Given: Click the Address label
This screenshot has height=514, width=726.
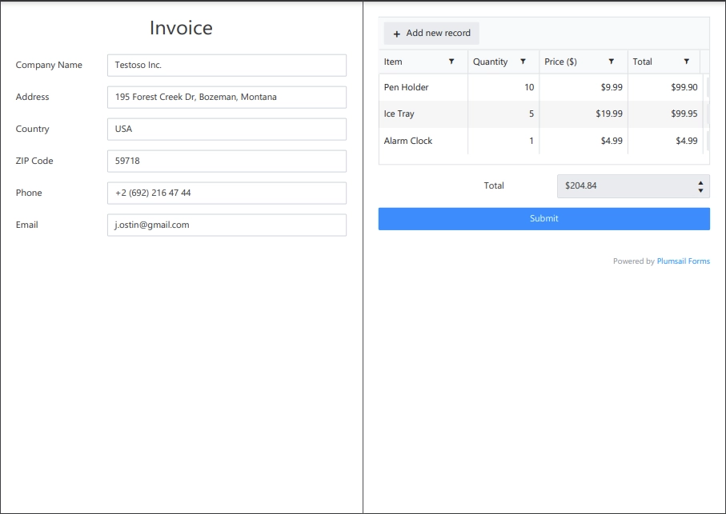Looking at the screenshot, I should click(x=32, y=97).
